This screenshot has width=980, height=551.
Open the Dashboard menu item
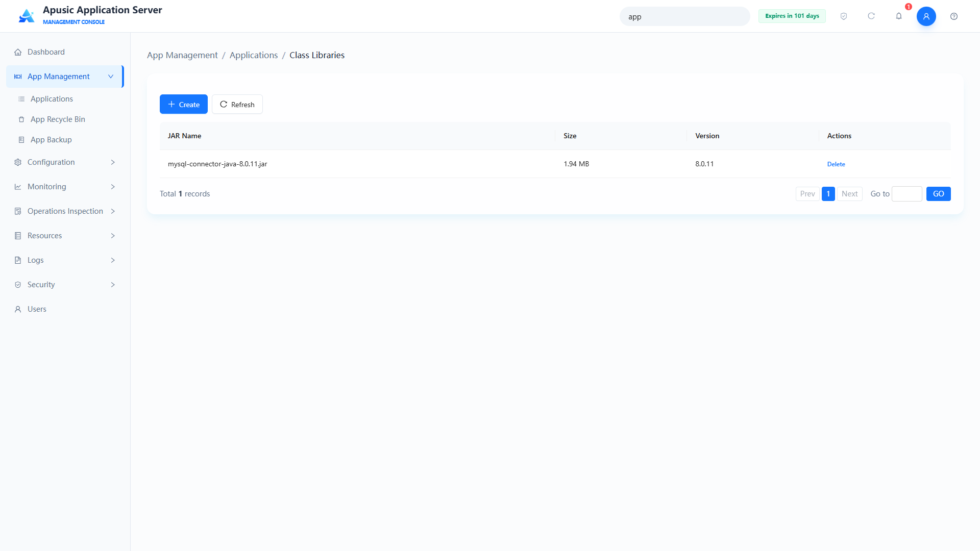click(x=65, y=52)
